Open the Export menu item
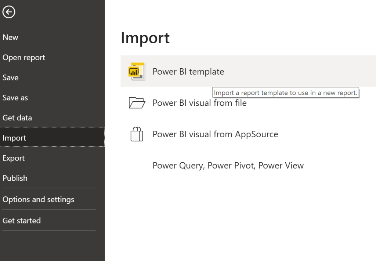Viewport: 376px width, 261px height. [x=14, y=158]
